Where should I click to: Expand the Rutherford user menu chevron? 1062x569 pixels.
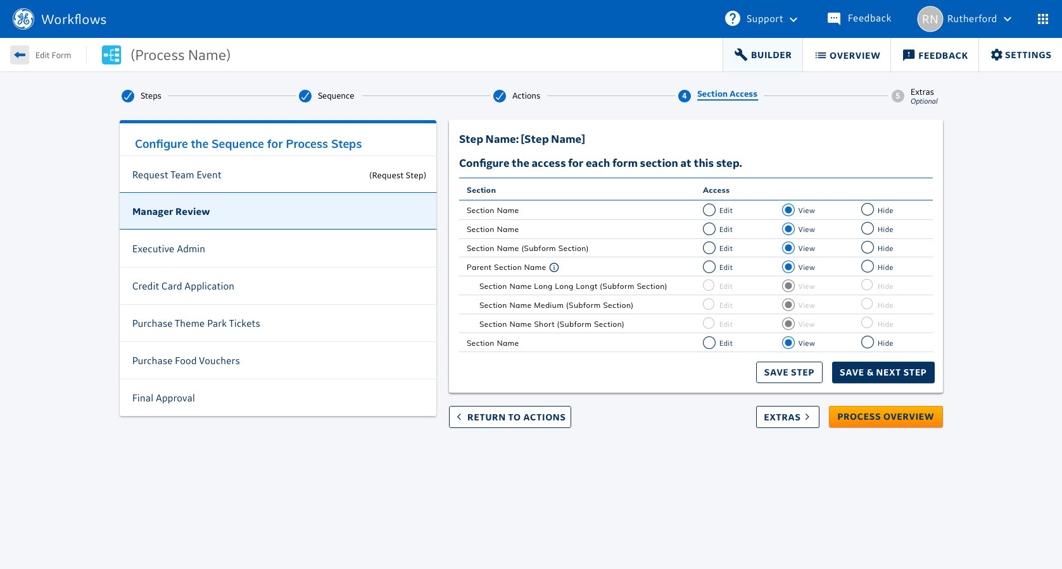(x=1008, y=19)
